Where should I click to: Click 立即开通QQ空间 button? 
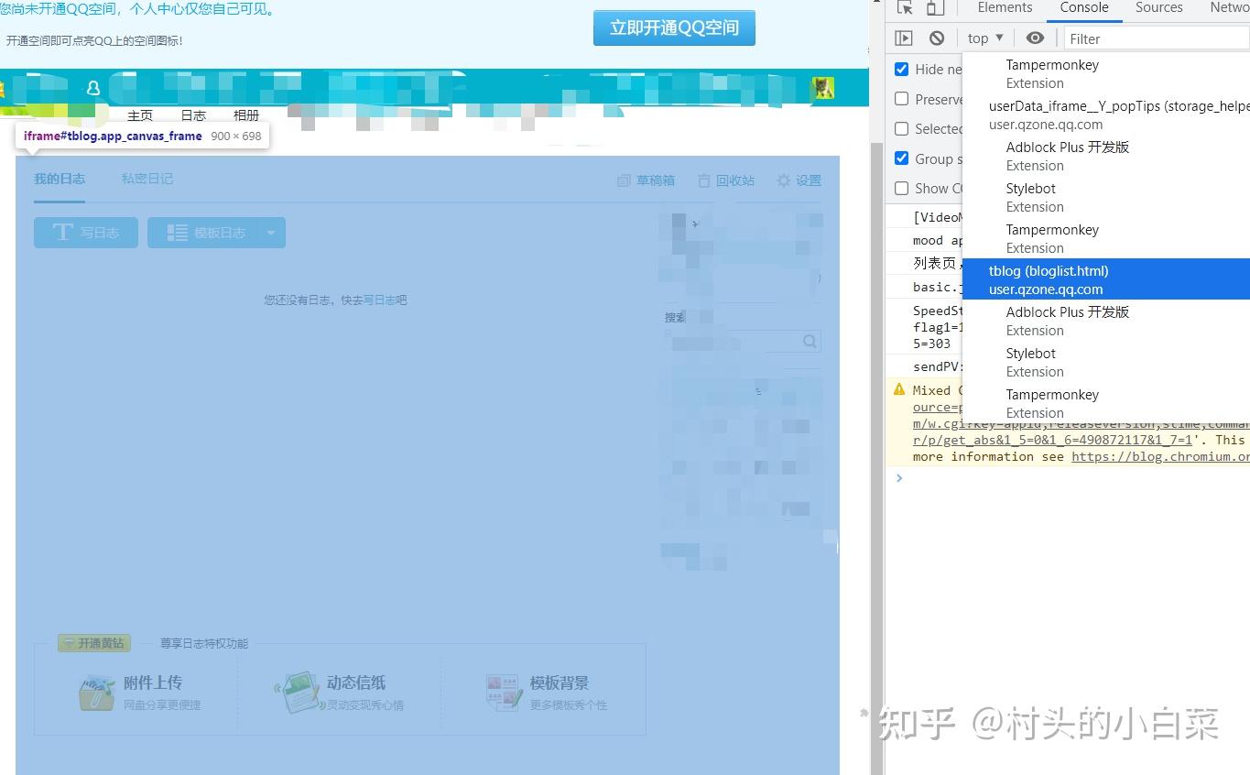(x=674, y=27)
